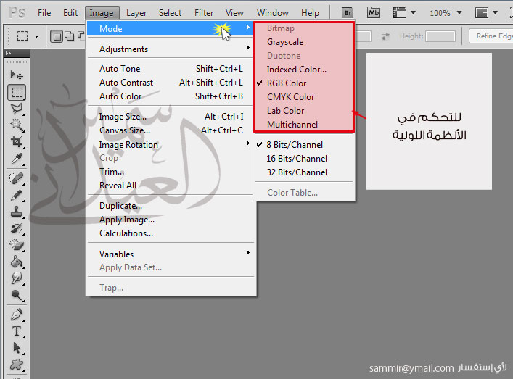The height and width of the screenshot is (379, 513).
Task: Select the History Brush tool
Action: (x=17, y=228)
